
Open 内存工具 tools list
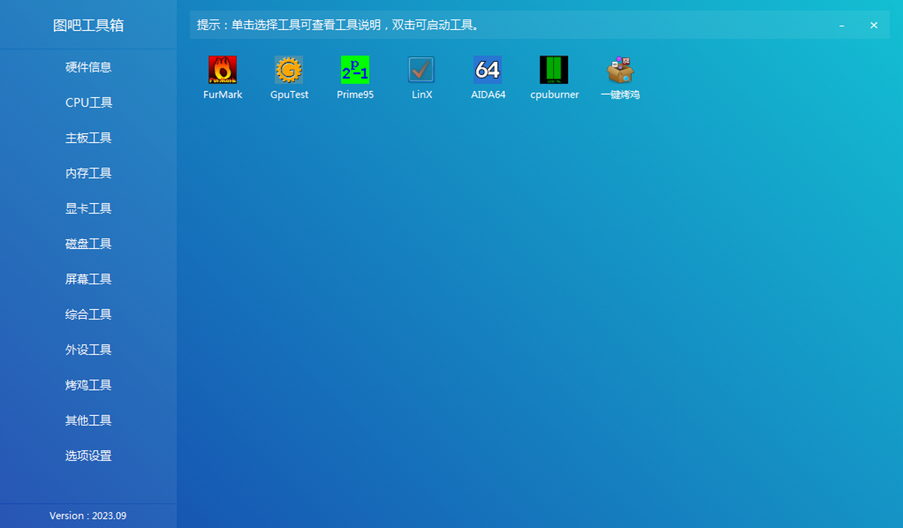pos(88,173)
